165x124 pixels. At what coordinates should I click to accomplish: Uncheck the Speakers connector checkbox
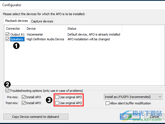(7, 39)
